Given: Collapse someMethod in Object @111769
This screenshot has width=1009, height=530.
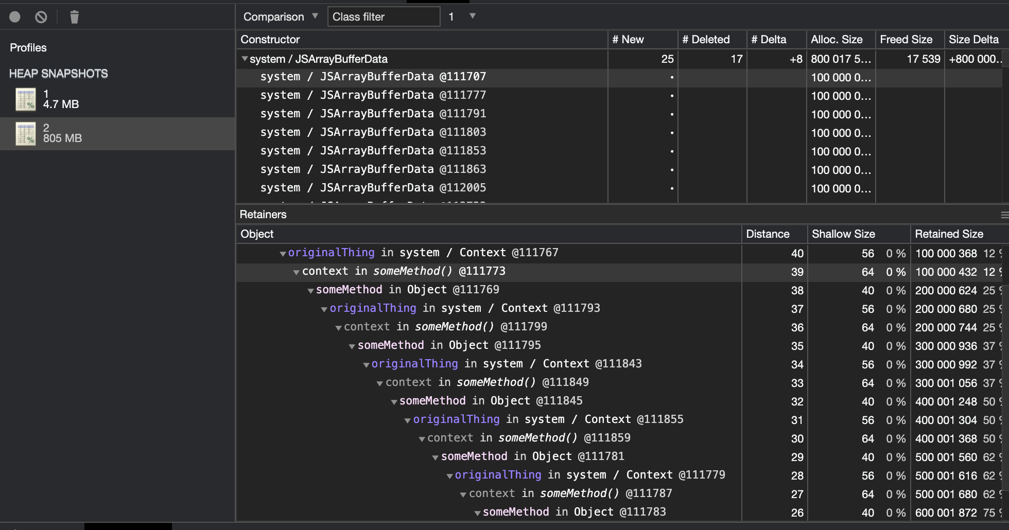Looking at the screenshot, I should point(310,291).
